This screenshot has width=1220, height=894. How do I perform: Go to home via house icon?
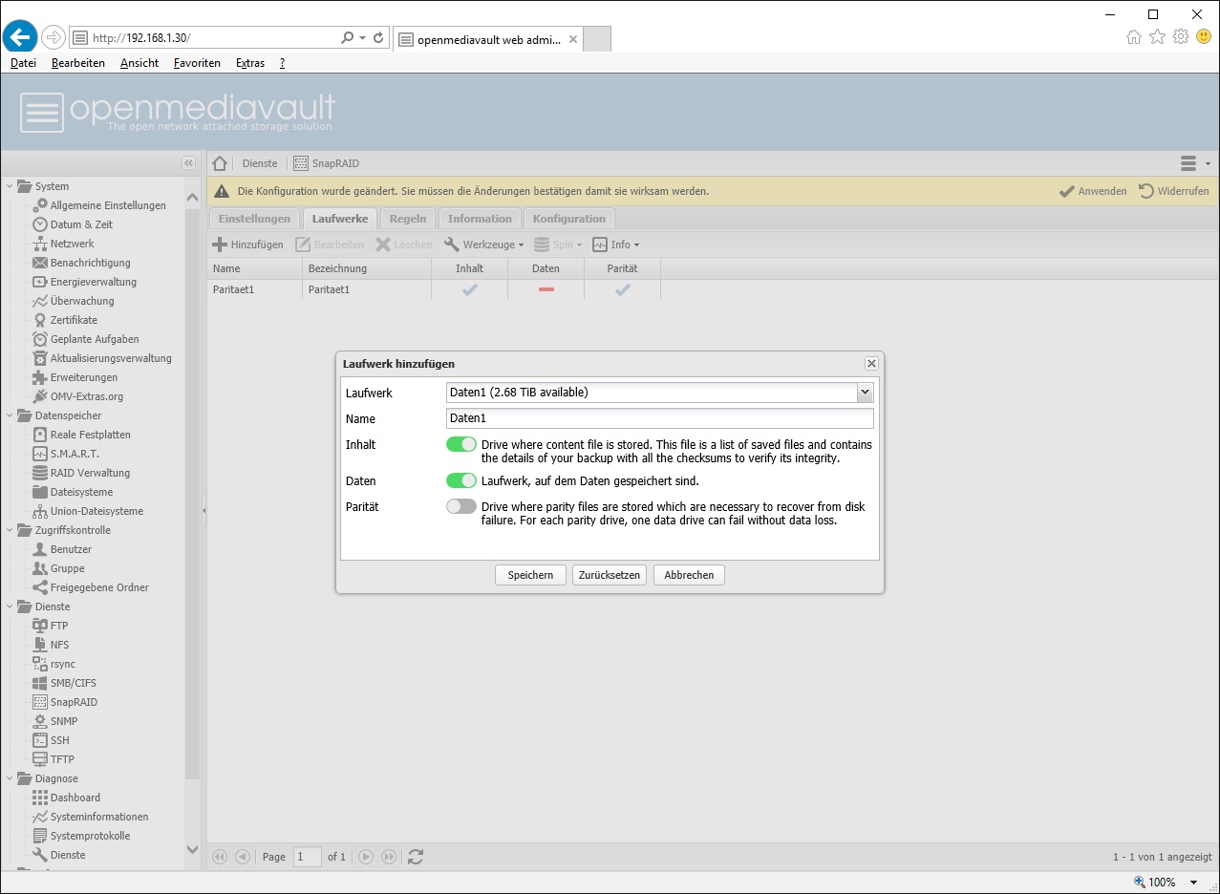click(x=220, y=163)
